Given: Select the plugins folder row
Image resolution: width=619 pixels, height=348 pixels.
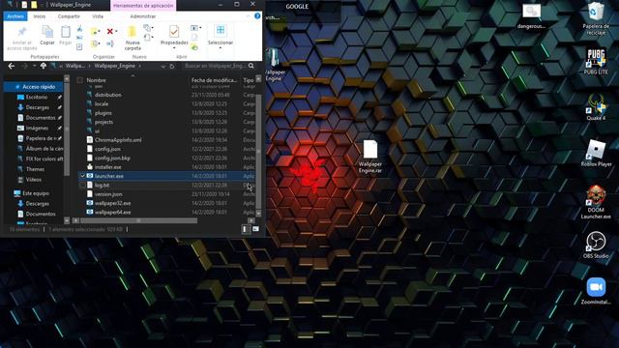Looking at the screenshot, I should [x=103, y=113].
